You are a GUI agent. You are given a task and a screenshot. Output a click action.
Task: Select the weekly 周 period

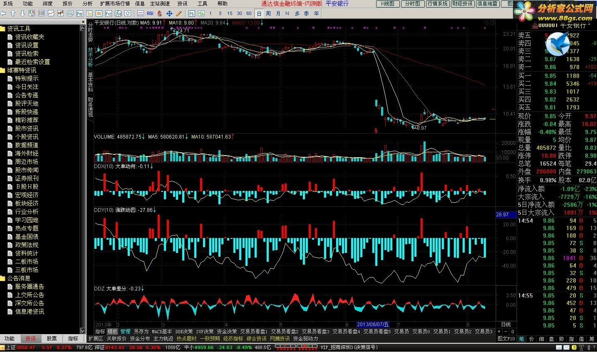pos(268,13)
